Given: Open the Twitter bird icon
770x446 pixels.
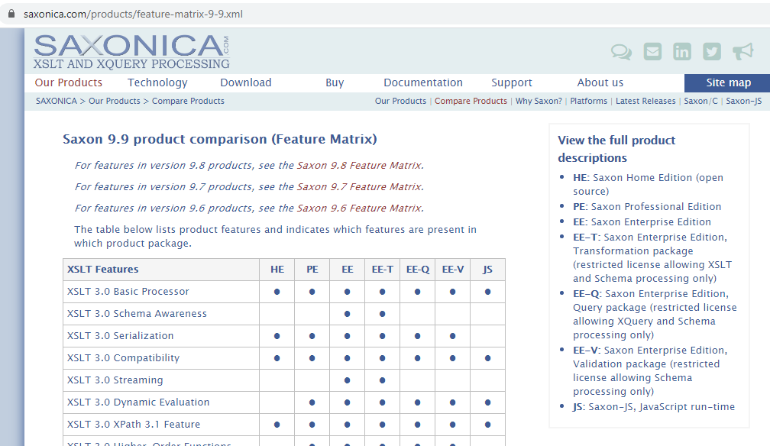Looking at the screenshot, I should click(712, 52).
